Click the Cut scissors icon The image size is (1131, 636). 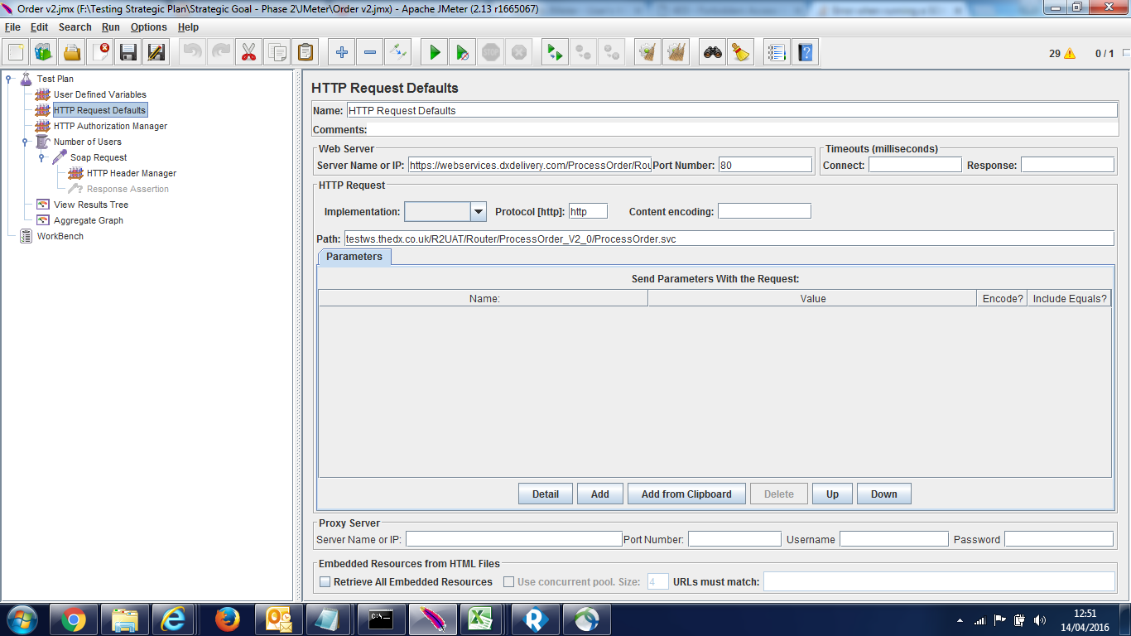[x=249, y=53]
